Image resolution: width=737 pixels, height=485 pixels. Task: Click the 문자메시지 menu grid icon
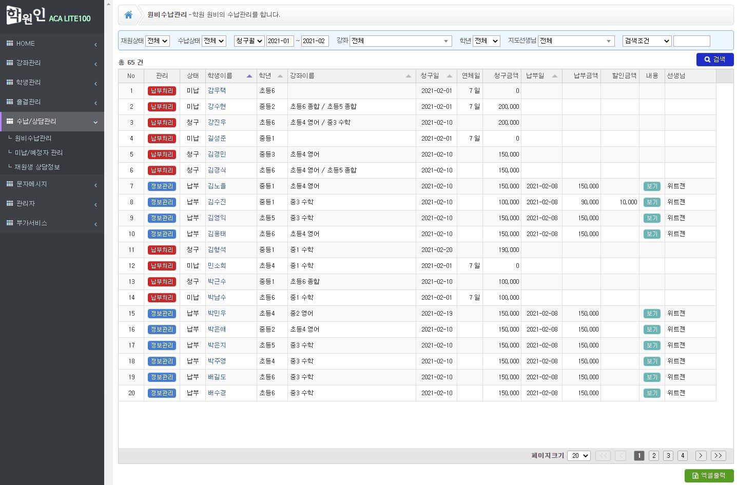[10, 184]
